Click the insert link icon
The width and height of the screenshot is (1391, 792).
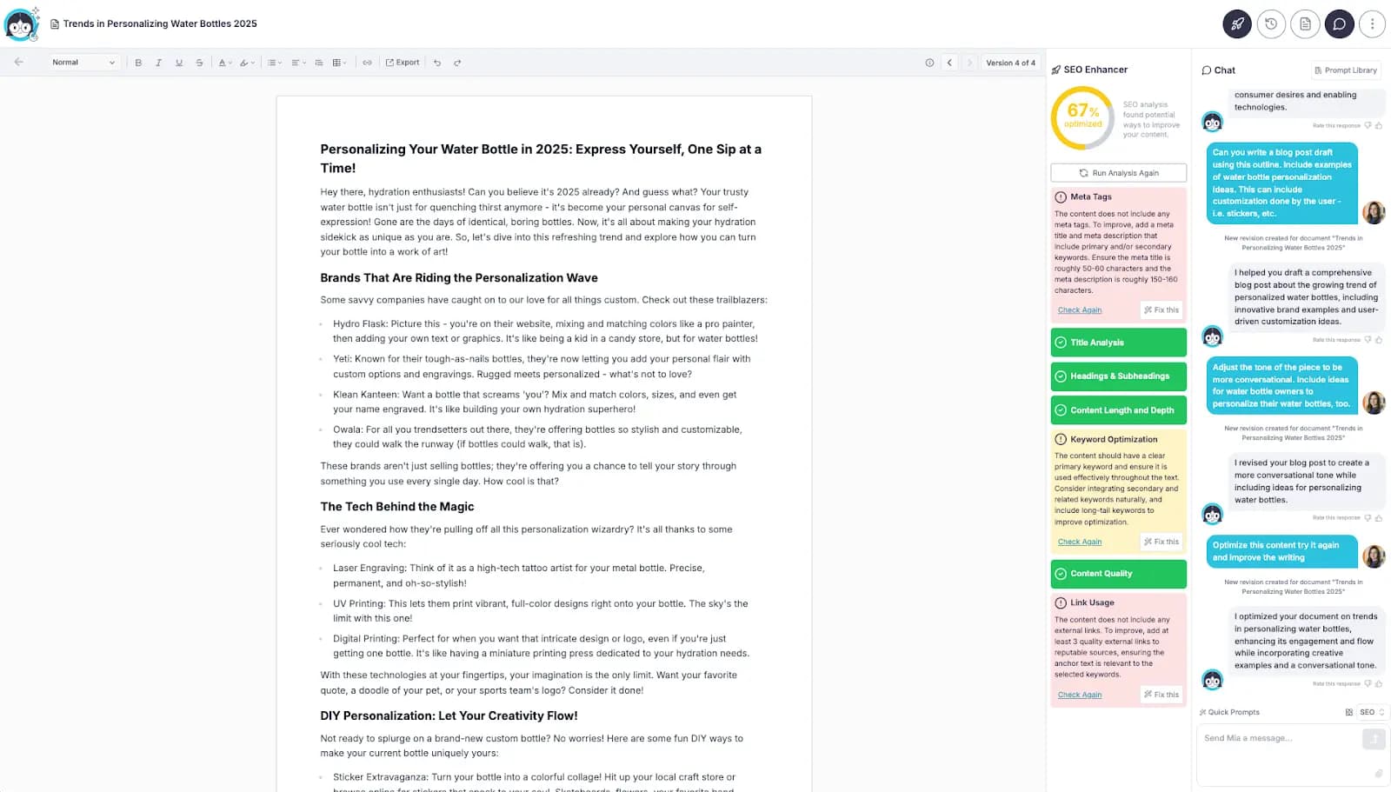[367, 63]
